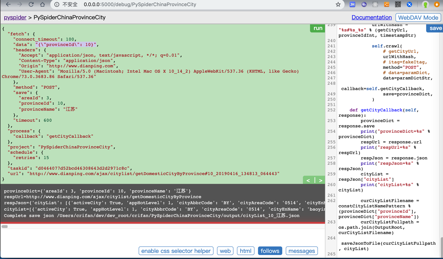The height and width of the screenshot is (259, 443).
Task: Go to previous task using the < arrow
Action: point(308,180)
